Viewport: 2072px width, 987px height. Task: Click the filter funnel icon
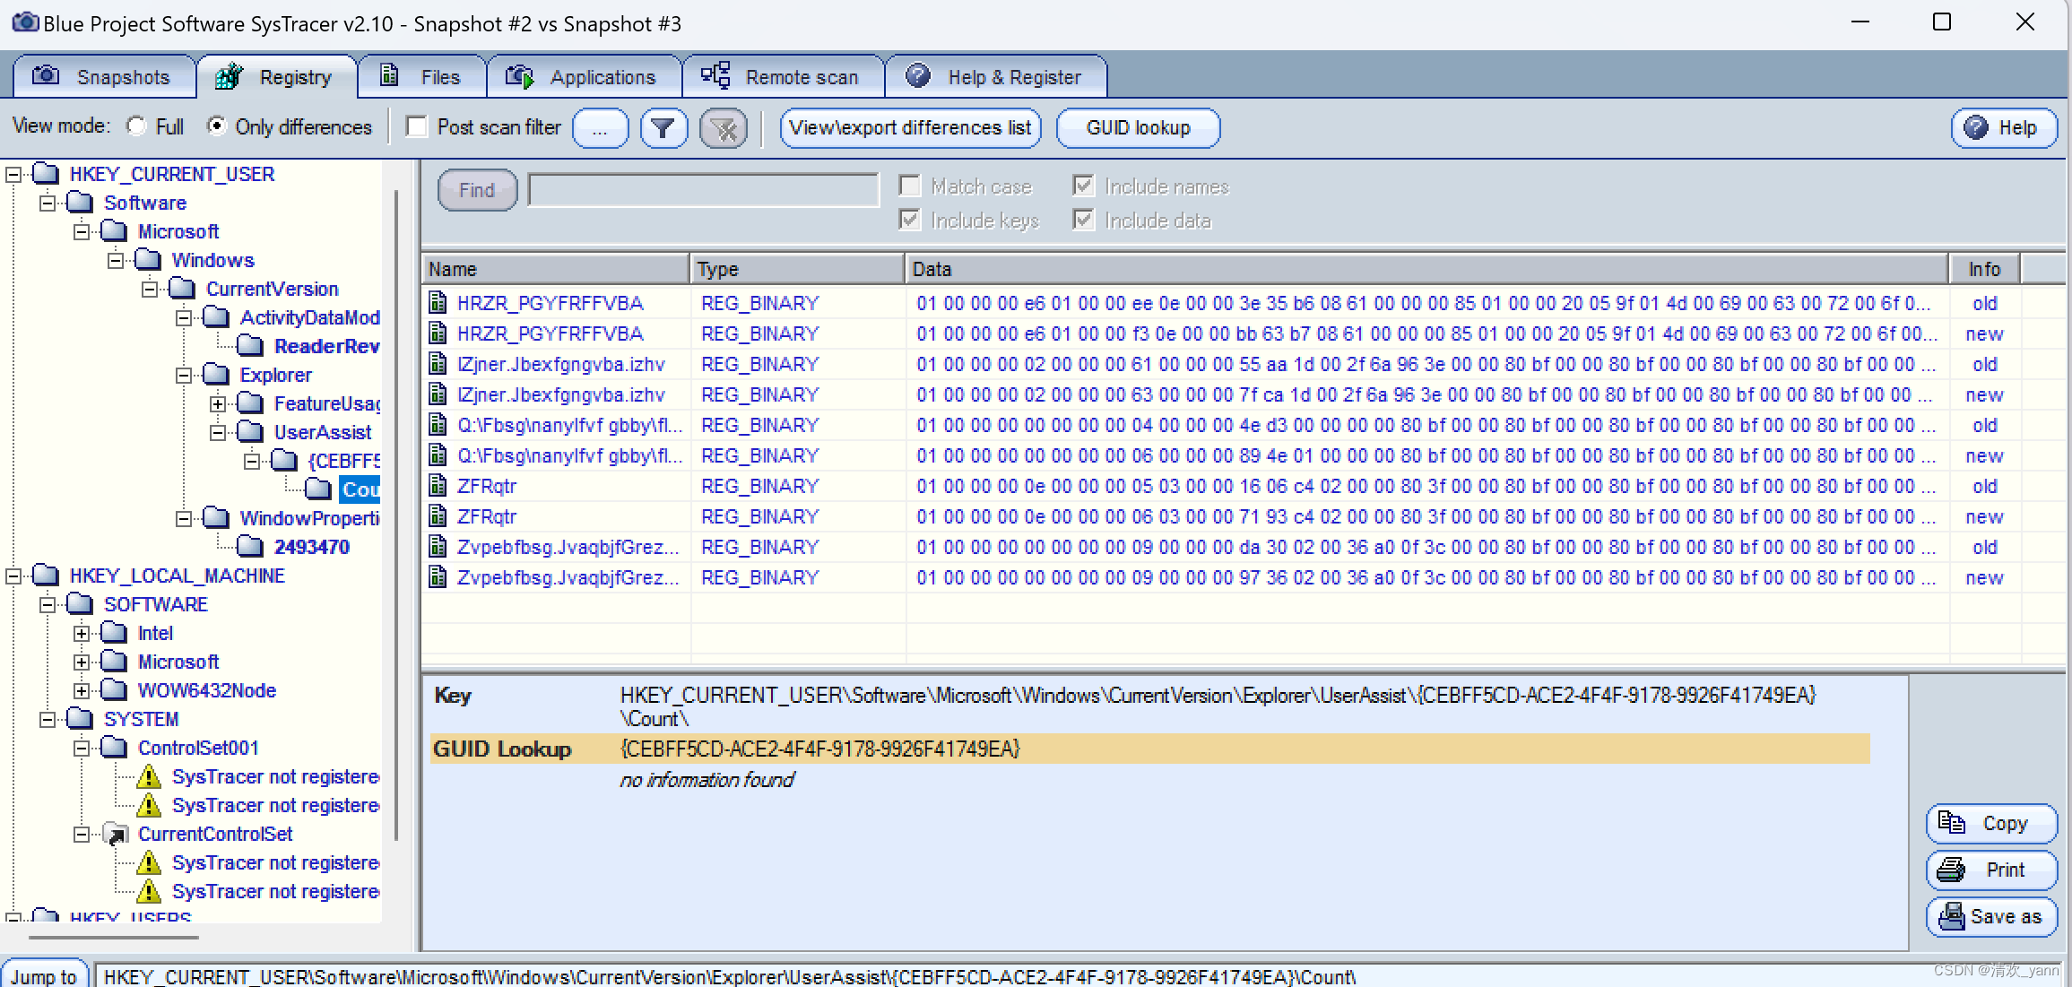point(661,126)
